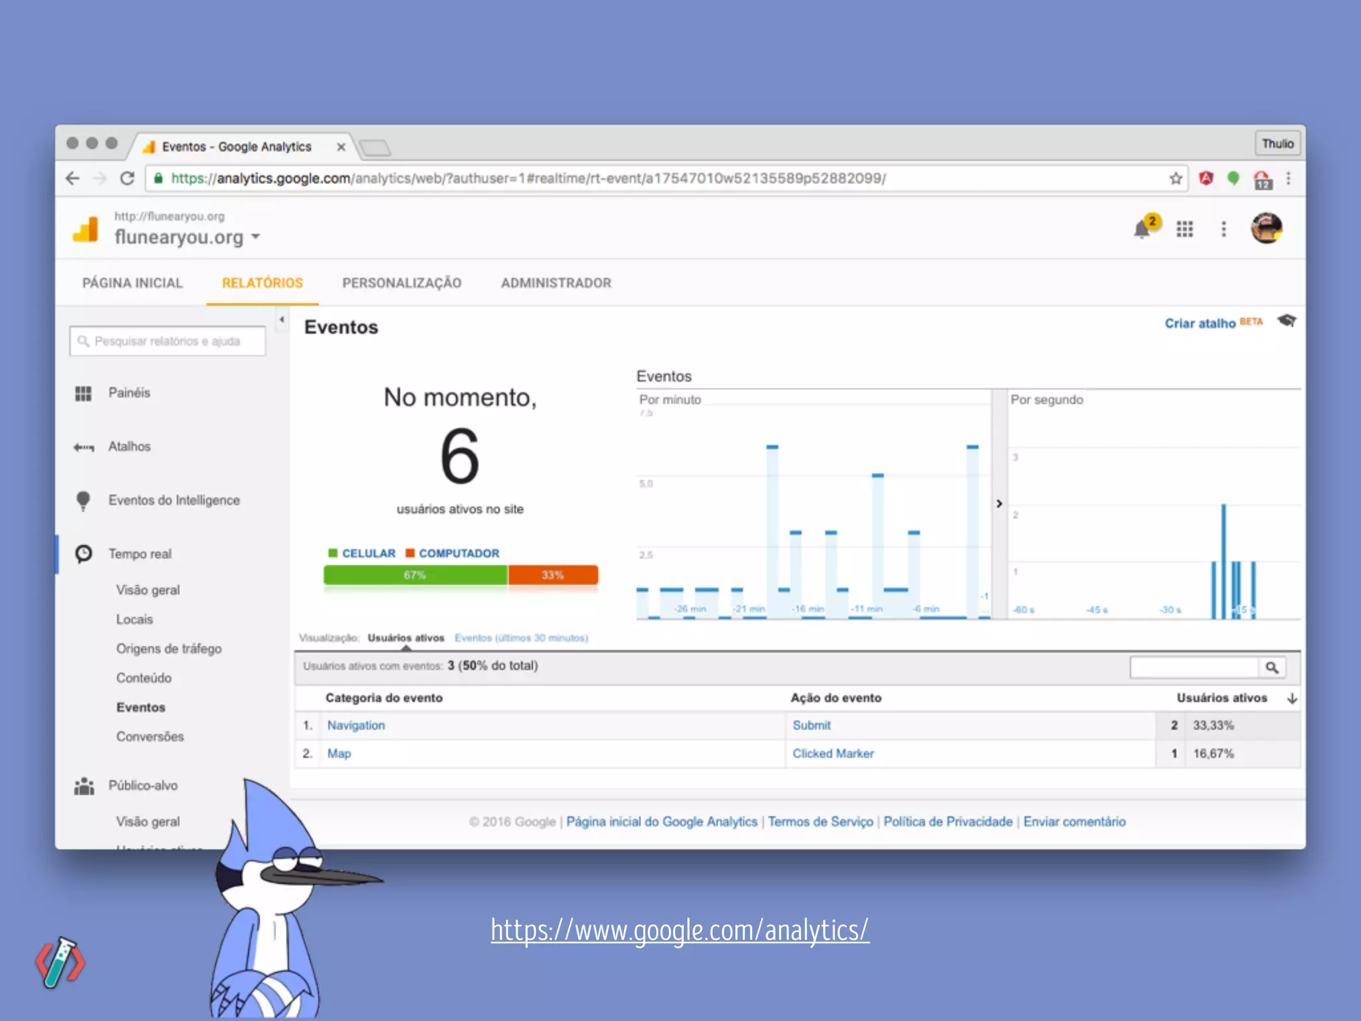
Task: Click the green 67% CELULAR bar
Action: [x=415, y=575]
